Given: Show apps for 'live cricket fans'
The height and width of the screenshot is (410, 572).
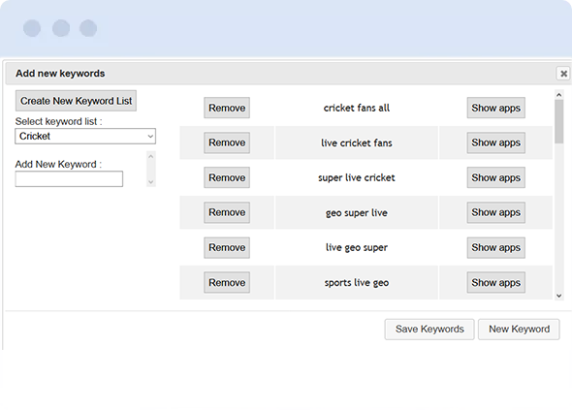Looking at the screenshot, I should [495, 142].
